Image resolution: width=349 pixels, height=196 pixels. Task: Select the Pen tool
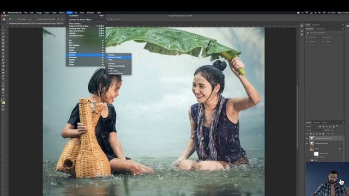3,76
